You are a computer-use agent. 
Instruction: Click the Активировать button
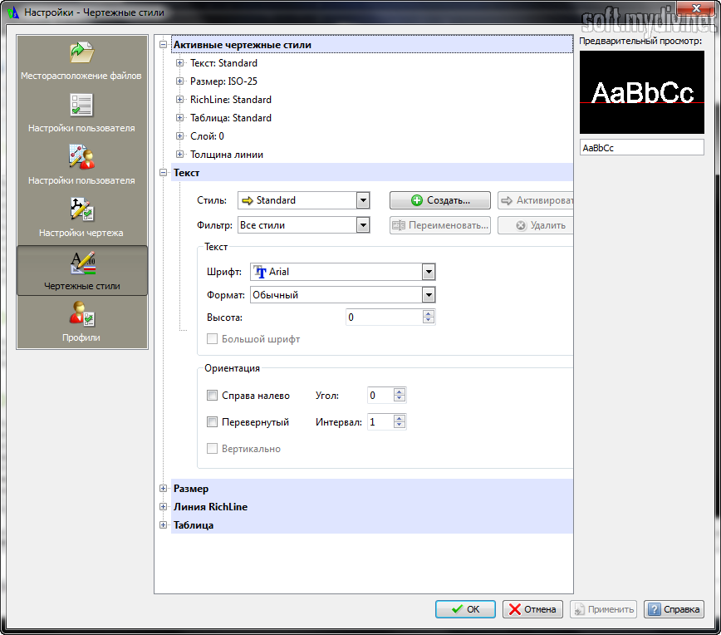click(535, 200)
